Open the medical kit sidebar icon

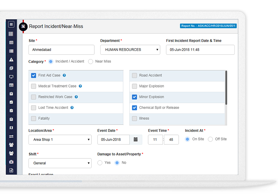point(11,162)
